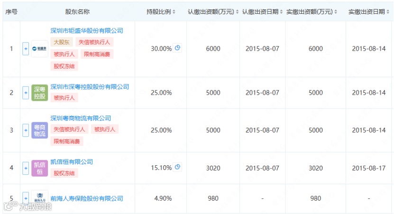This screenshot has height=214, width=394.
Task: Expand row for 深圳市深粤控股股份有限公司 with plus button
Action: point(26,93)
